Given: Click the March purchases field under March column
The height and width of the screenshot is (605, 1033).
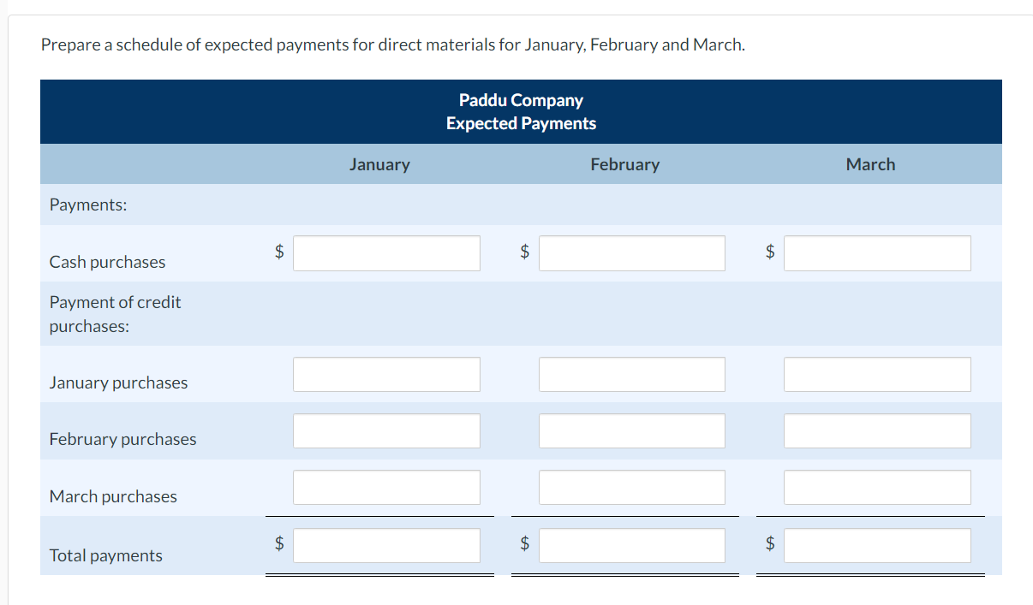Looking at the screenshot, I should (877, 487).
